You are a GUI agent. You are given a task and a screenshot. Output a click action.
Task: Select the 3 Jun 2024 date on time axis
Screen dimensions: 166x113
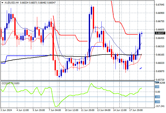pyautogui.click(x=6, y=110)
